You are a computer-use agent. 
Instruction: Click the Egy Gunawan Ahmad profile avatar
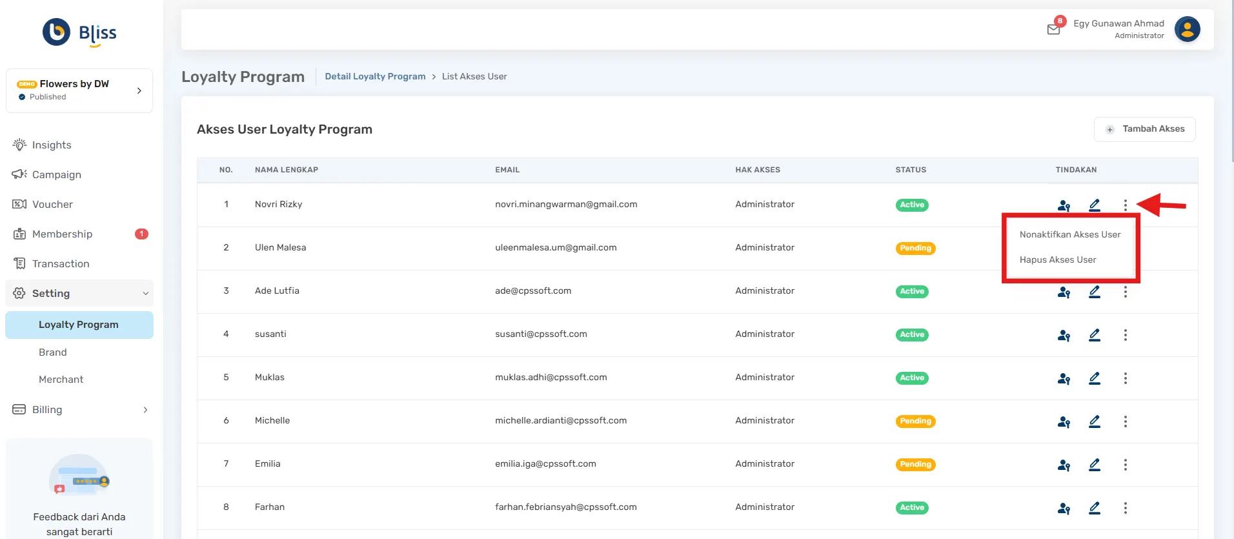tap(1187, 30)
